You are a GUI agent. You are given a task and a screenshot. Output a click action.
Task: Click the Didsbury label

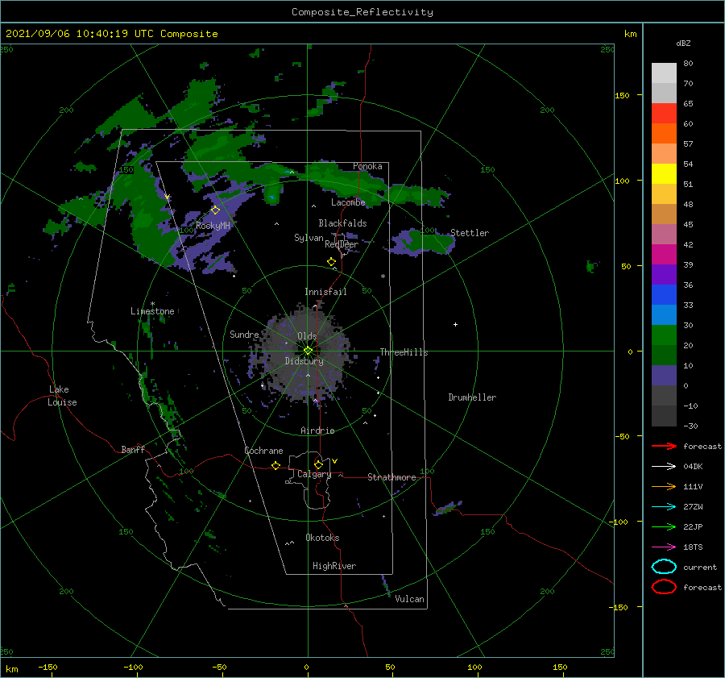304,361
